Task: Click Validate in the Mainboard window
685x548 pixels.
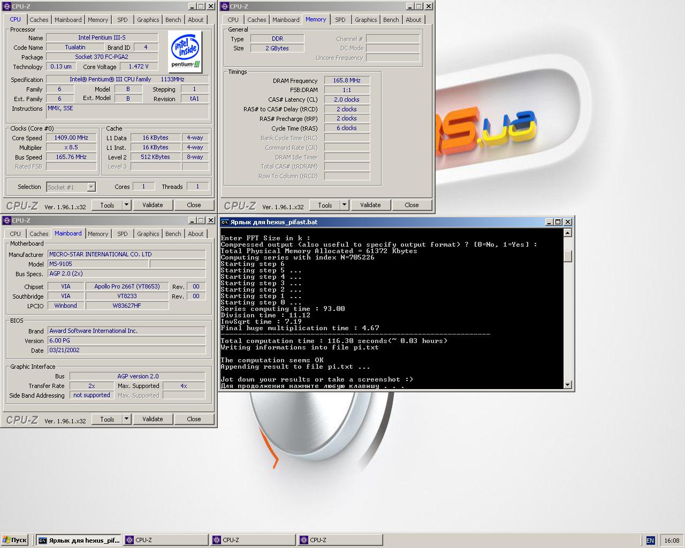Action: 153,419
